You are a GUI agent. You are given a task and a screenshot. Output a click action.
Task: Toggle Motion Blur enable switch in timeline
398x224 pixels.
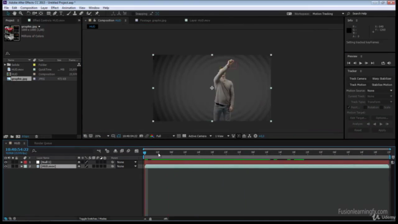128,151
